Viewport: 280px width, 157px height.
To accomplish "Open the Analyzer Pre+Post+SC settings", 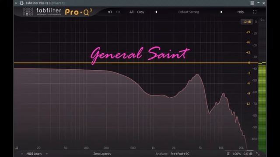I will [x=180, y=154].
